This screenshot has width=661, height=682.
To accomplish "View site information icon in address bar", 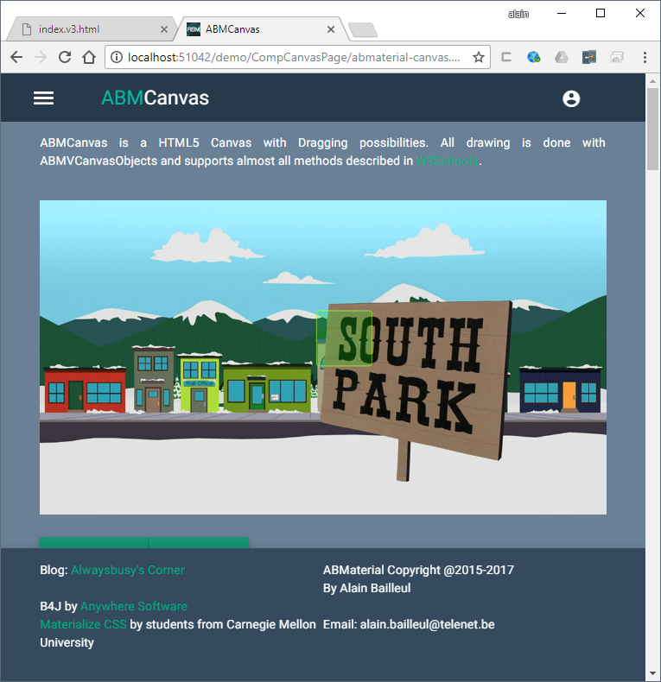I will coord(117,57).
